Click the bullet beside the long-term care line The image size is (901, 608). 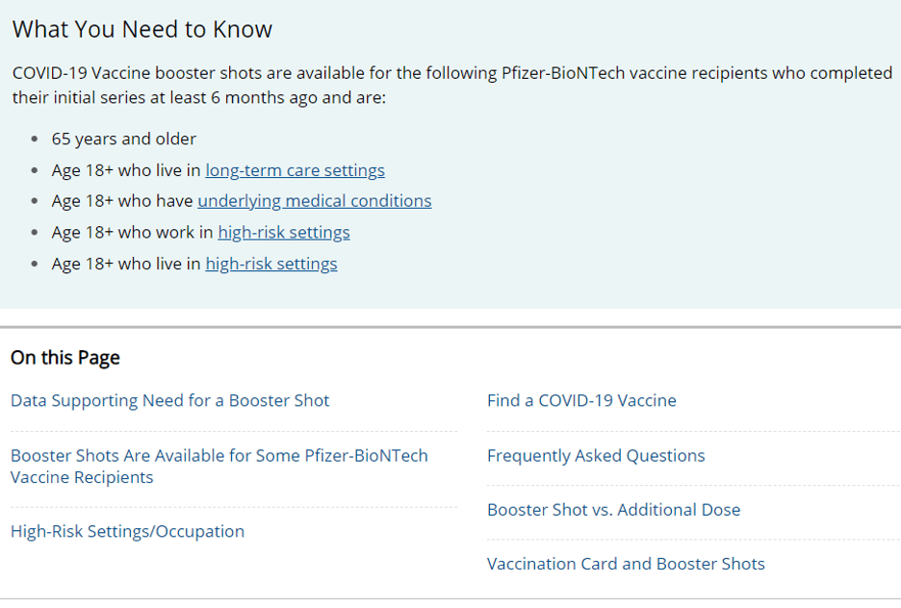click(35, 170)
